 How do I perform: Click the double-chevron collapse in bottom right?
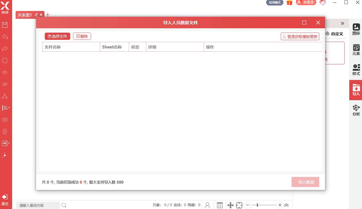click(286, 205)
